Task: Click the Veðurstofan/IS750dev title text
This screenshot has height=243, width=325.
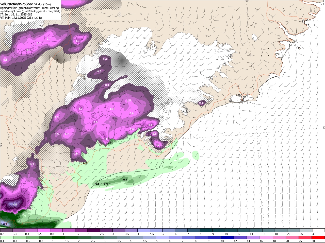Action: click(17, 4)
